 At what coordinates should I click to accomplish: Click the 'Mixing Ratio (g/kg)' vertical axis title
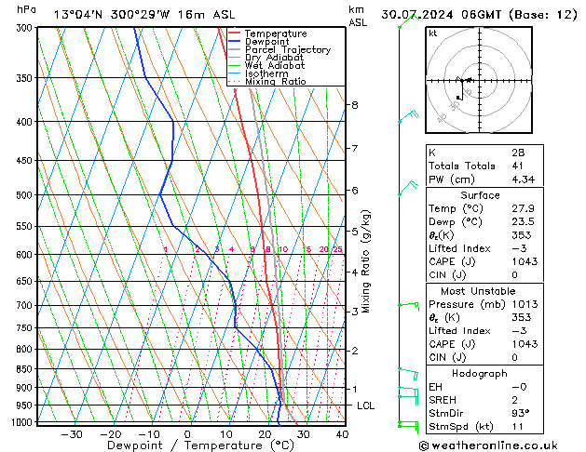[365, 261]
